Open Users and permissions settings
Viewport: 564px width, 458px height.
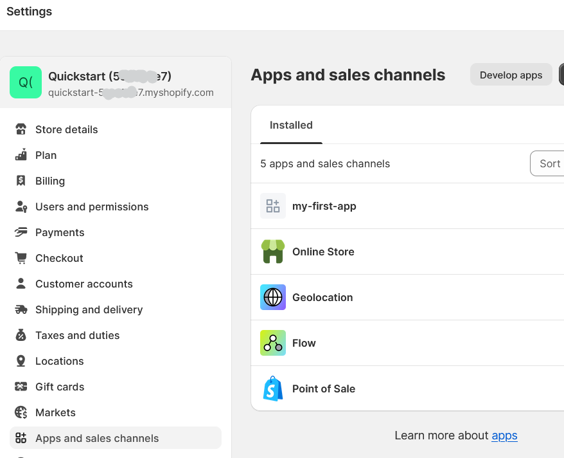(x=92, y=206)
